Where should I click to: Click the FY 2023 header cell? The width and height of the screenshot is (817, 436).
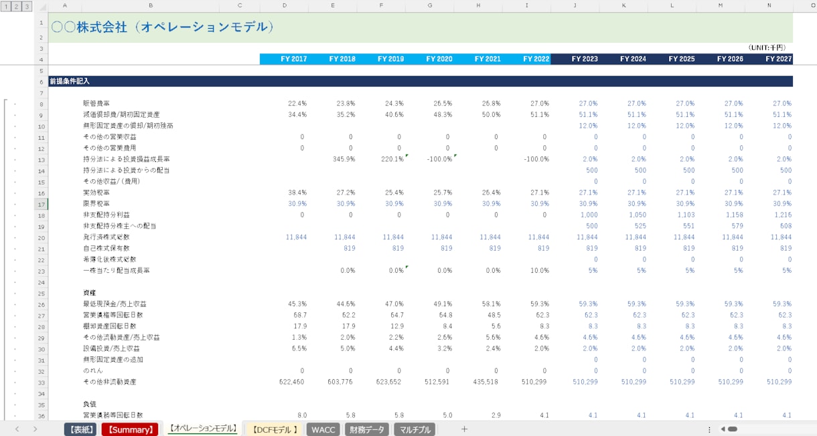[575, 59]
